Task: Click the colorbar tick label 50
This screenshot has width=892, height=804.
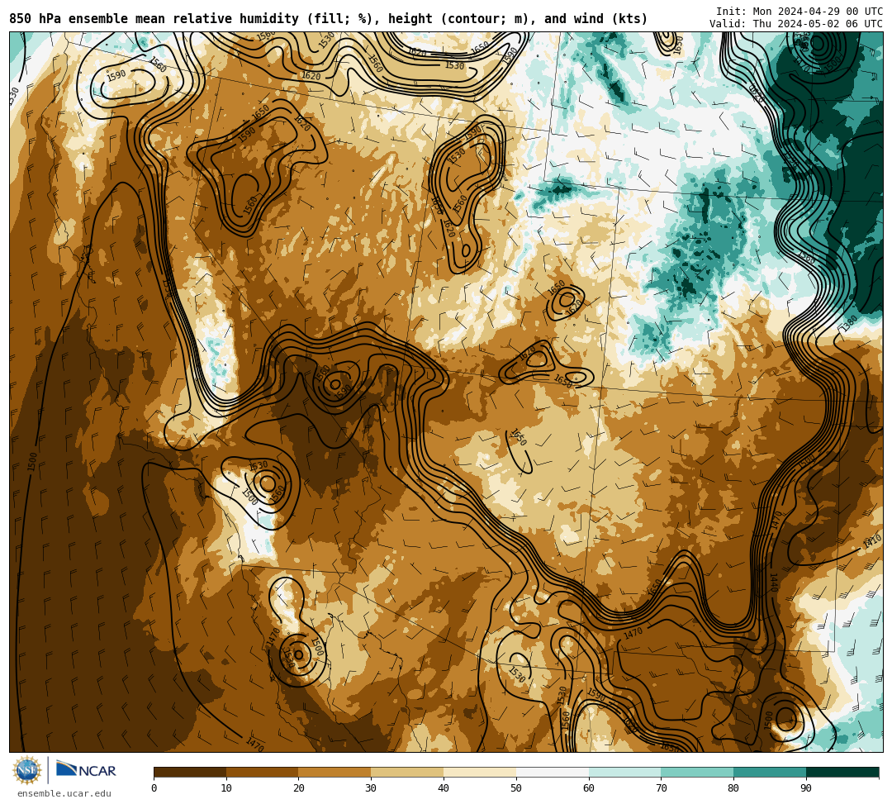Action: tap(516, 788)
